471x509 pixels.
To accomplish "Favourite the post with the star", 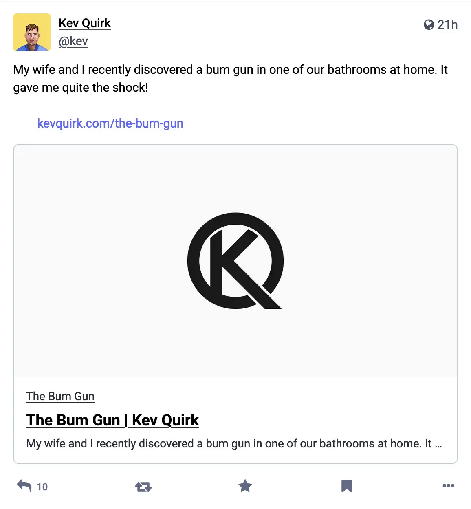I will click(x=245, y=486).
